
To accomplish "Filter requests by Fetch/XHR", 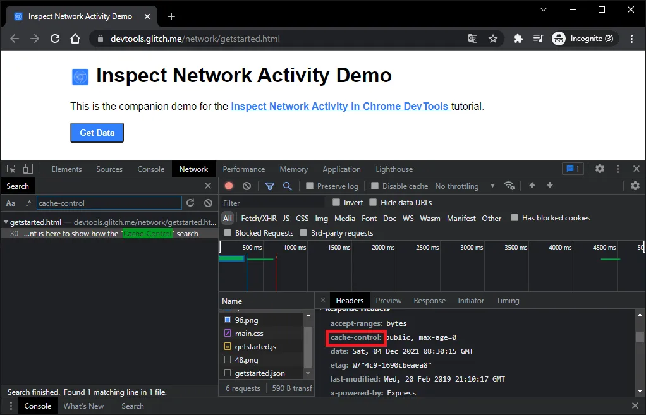I will pyautogui.click(x=259, y=218).
